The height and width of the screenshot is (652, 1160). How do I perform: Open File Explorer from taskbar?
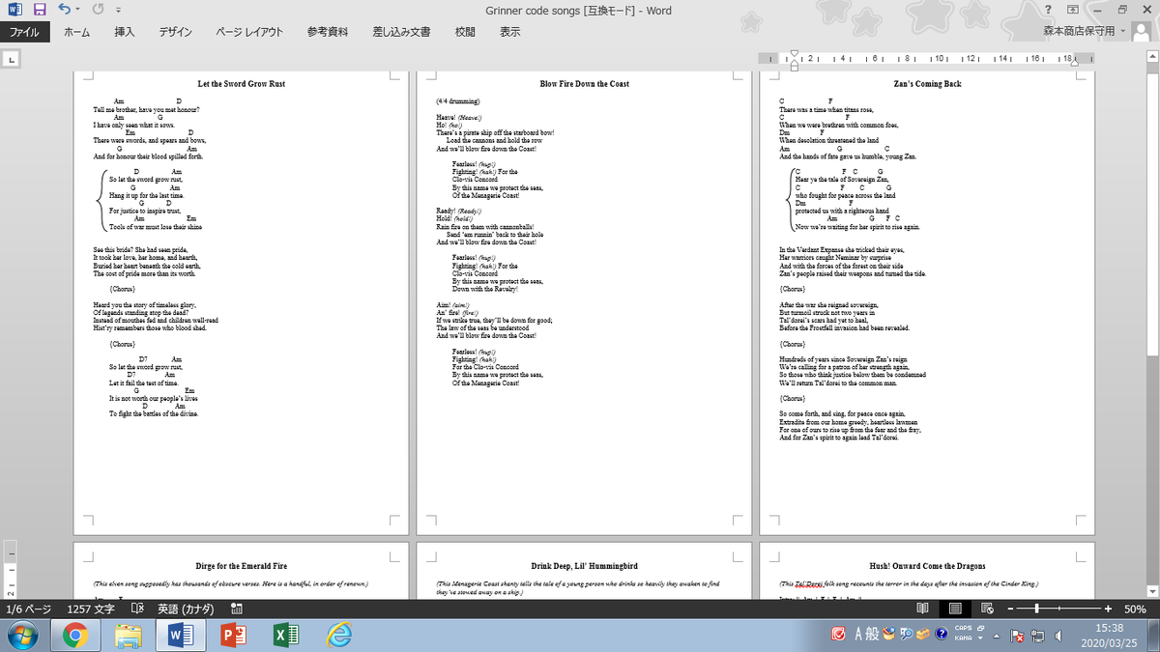coord(129,636)
